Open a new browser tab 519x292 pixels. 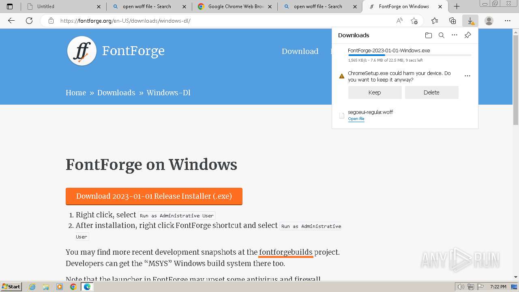pos(457,6)
